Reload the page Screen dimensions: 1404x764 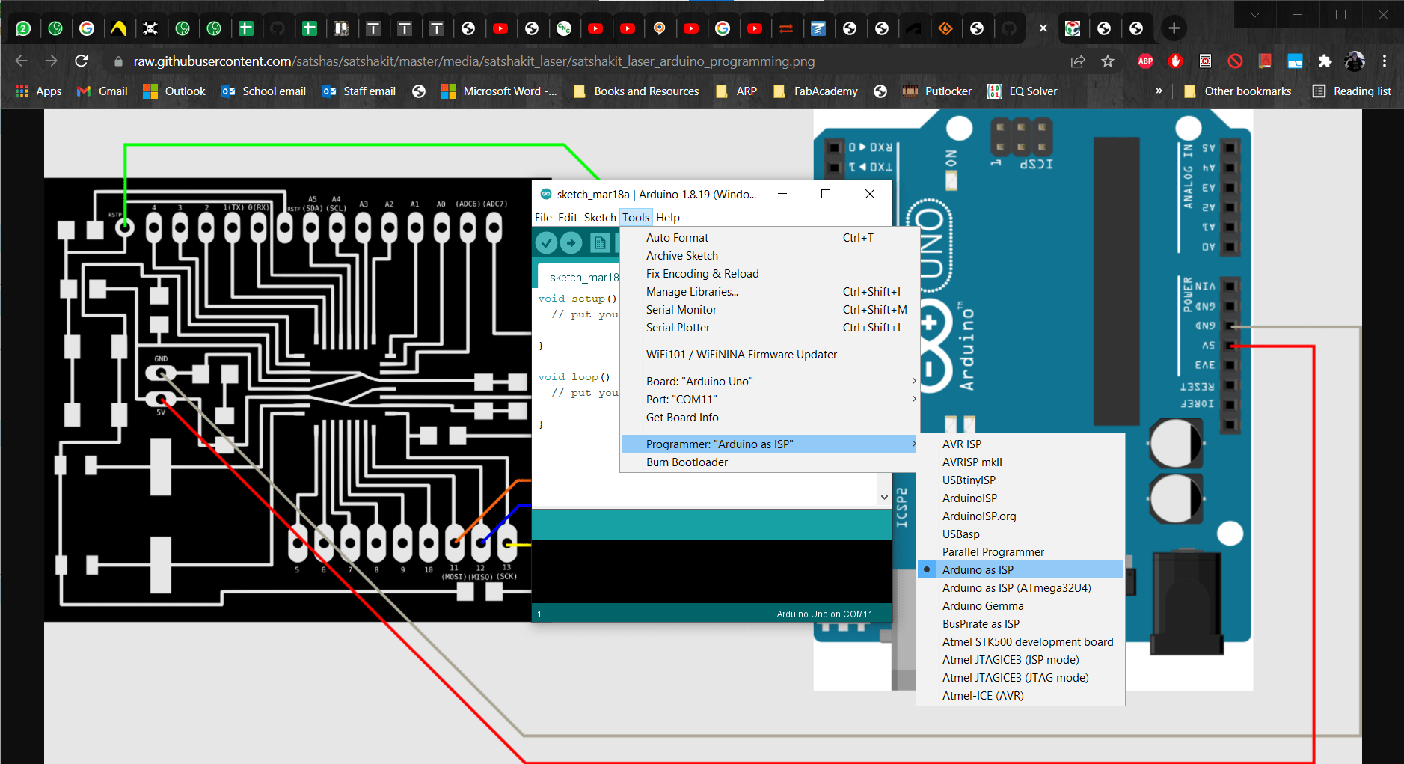pyautogui.click(x=82, y=61)
